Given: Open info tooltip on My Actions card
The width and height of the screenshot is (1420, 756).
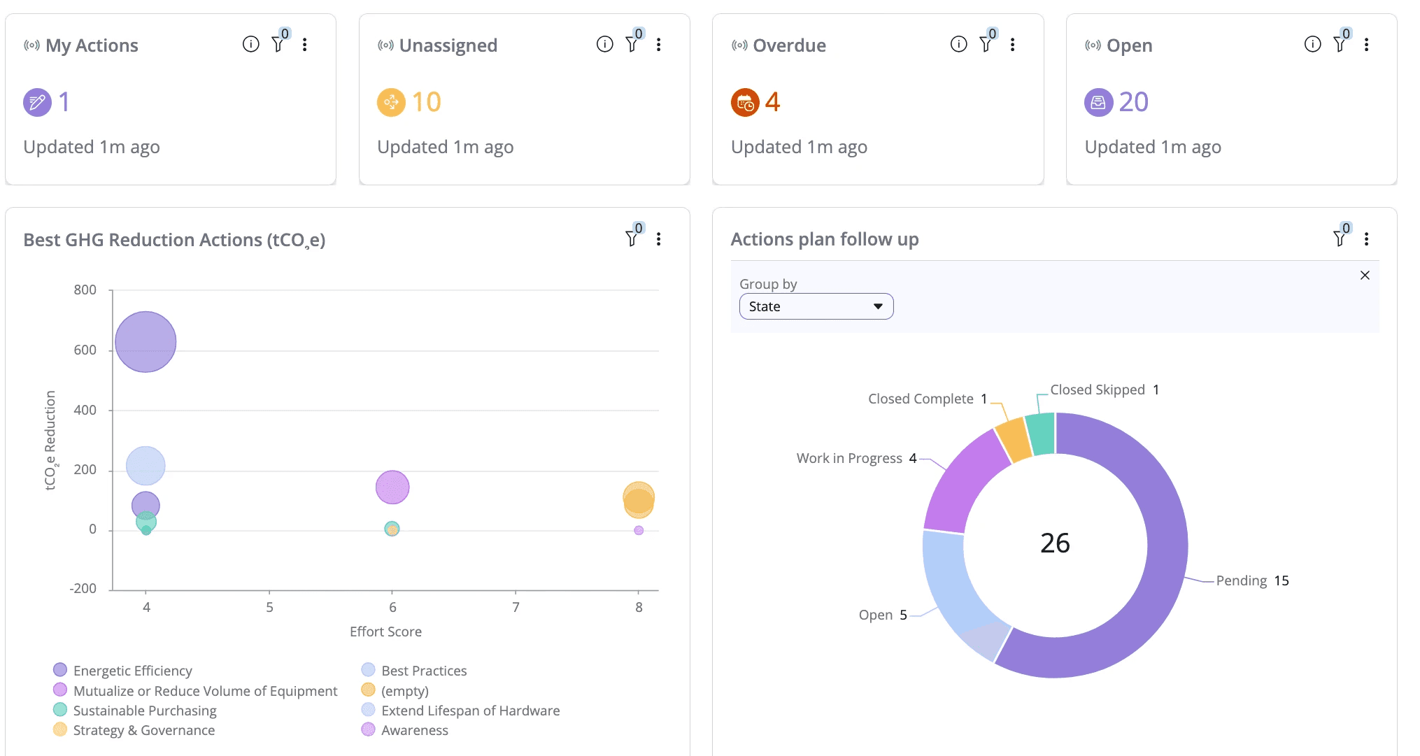Looking at the screenshot, I should pos(250,43).
